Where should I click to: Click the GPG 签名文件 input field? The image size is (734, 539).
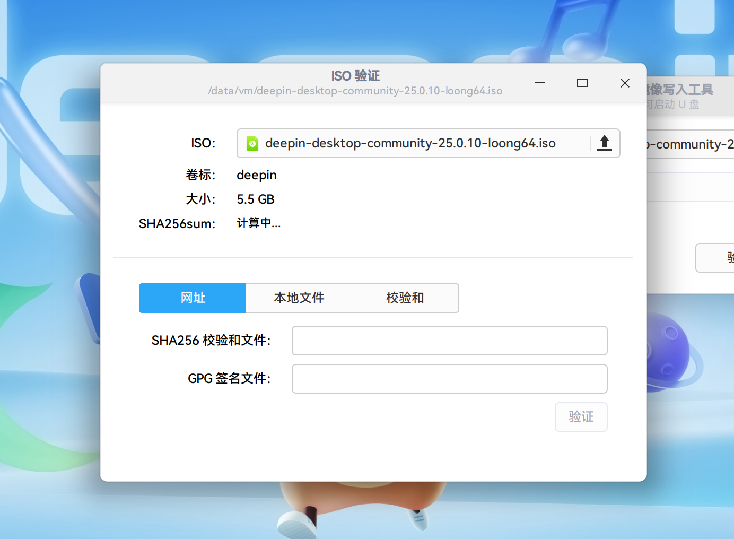pyautogui.click(x=449, y=379)
